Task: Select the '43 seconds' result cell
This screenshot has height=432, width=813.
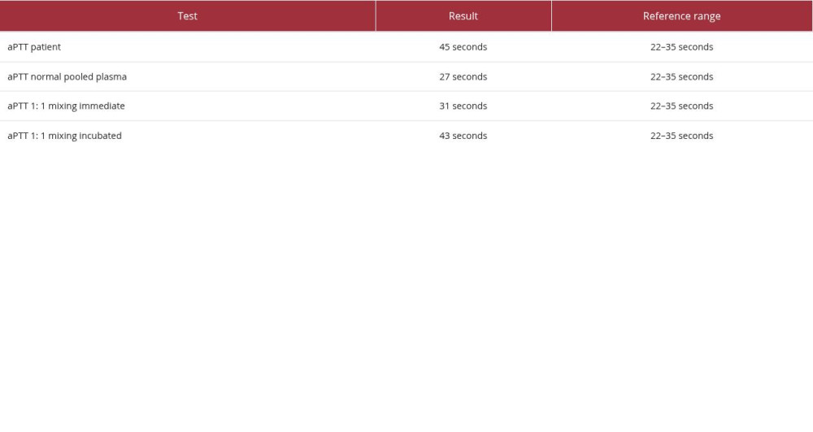Action: (463, 136)
